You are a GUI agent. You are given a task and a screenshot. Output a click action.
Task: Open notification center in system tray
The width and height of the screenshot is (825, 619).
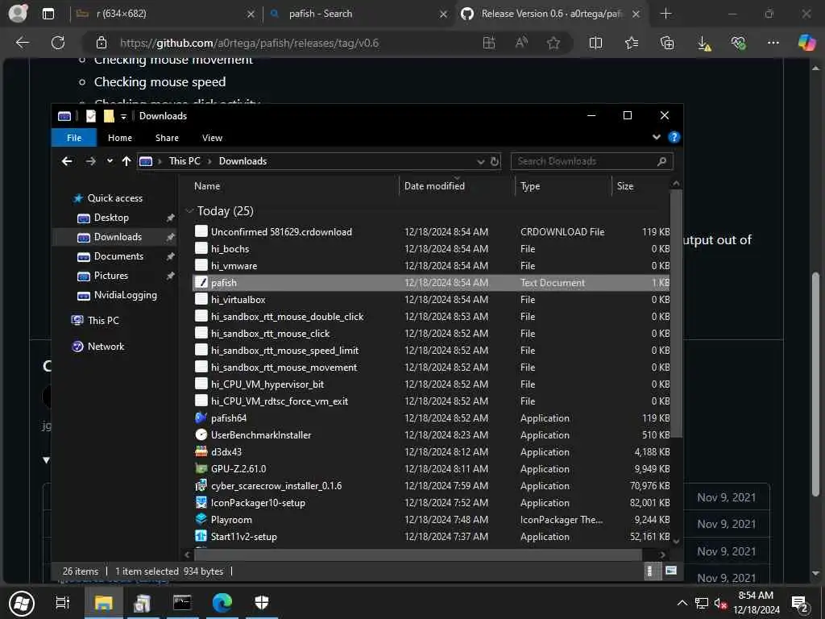(800, 604)
